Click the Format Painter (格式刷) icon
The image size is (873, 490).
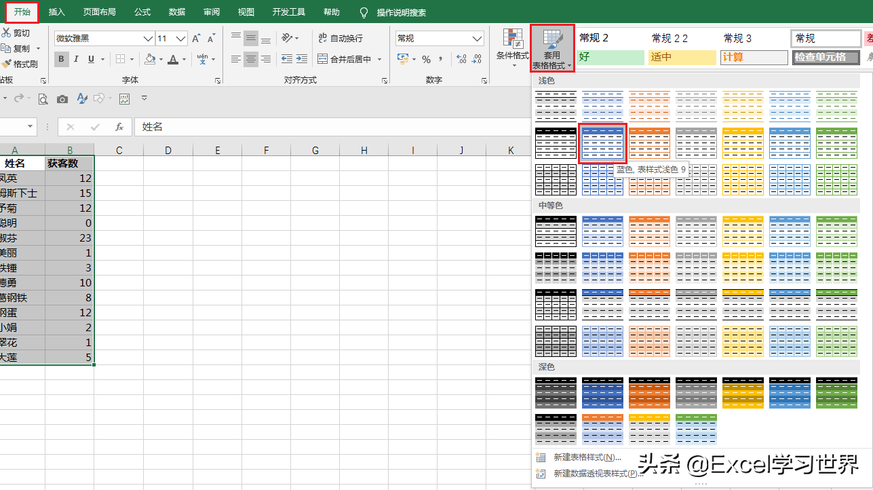(6, 64)
